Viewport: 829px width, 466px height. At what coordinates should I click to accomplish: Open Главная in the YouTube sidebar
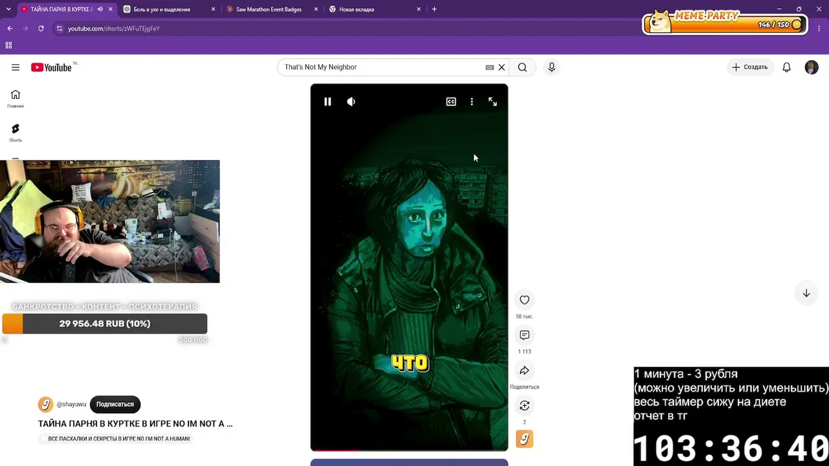[16, 98]
